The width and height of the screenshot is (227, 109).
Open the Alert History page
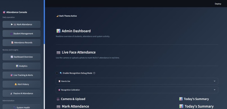pos(21,84)
